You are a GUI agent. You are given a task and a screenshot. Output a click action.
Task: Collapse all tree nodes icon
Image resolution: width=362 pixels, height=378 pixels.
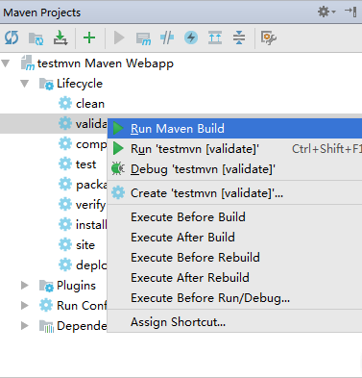pos(239,38)
